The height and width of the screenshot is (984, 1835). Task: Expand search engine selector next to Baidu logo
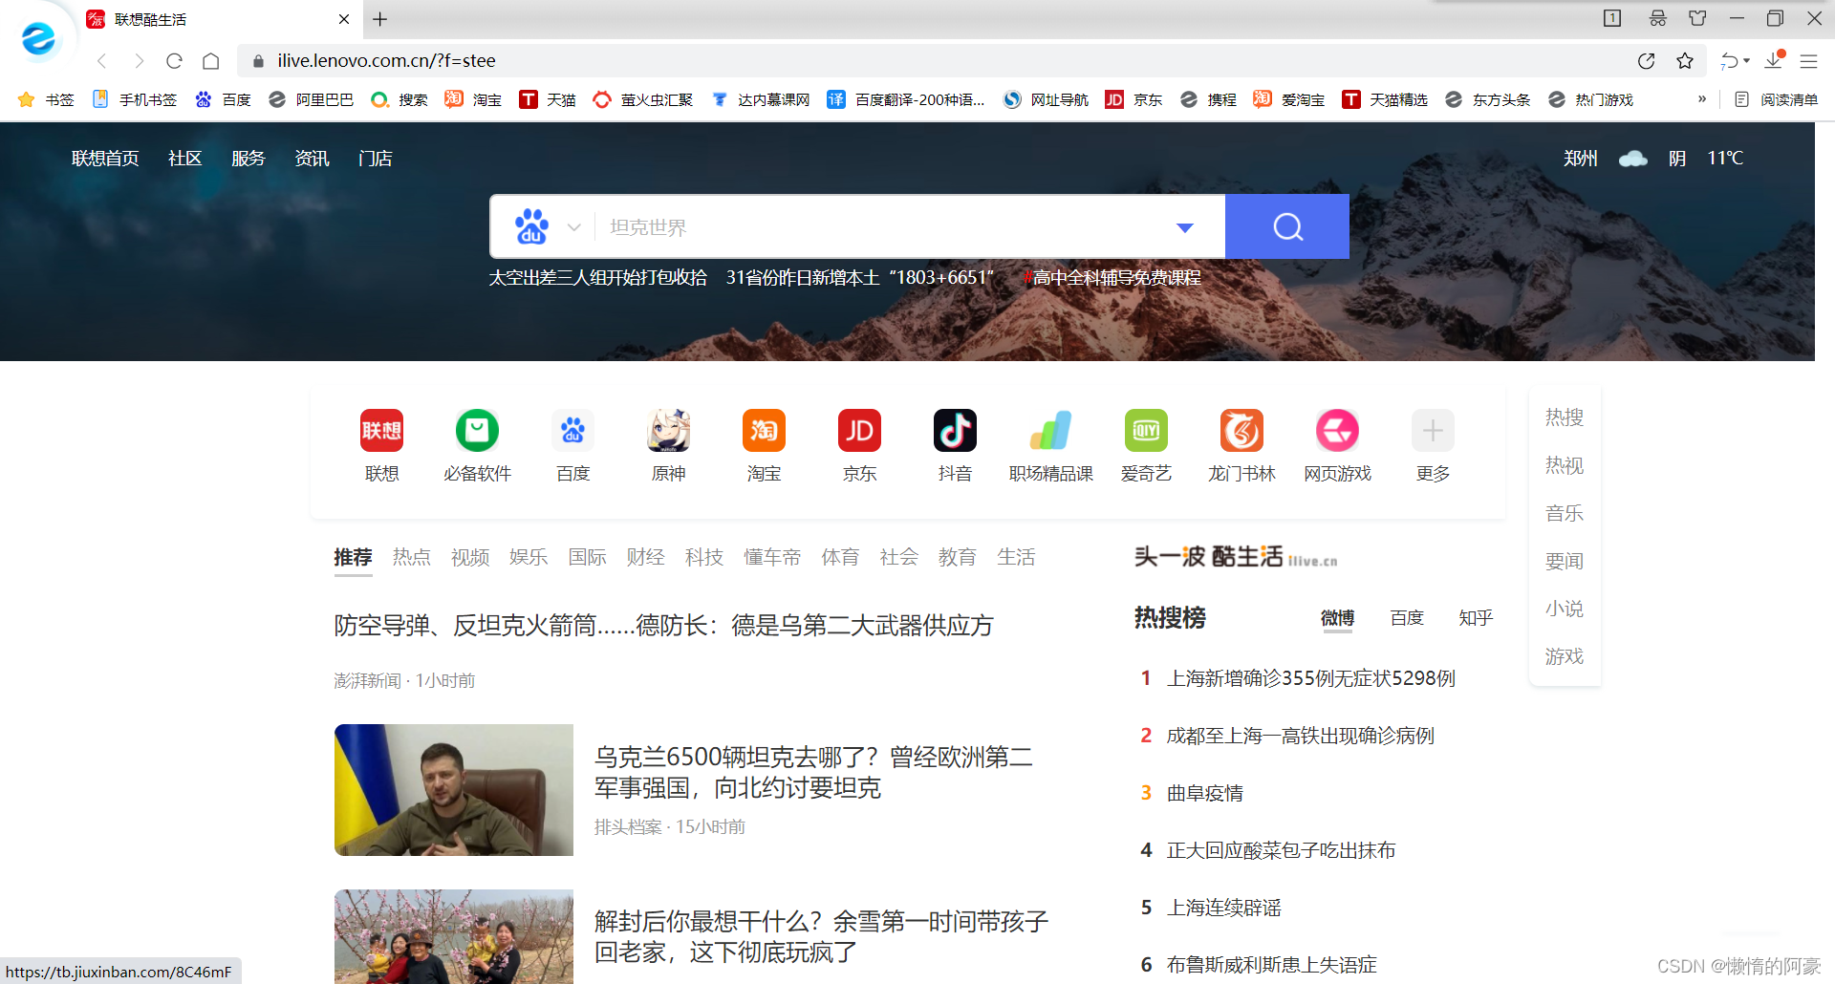pos(573,227)
